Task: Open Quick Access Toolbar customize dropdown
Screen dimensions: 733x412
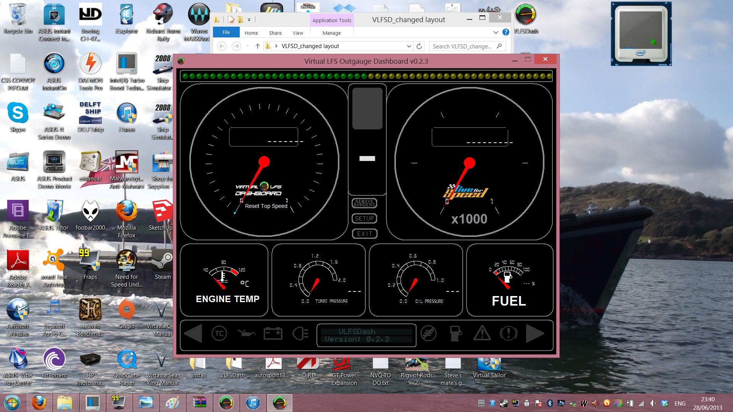Action: click(x=249, y=19)
